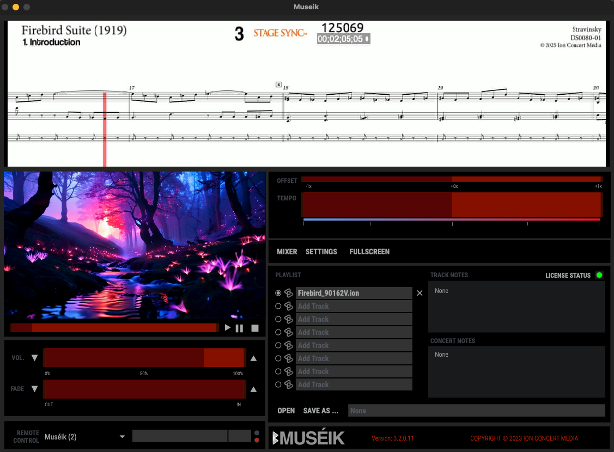
Task: Adjust the FADE slider bar
Action: 144,389
